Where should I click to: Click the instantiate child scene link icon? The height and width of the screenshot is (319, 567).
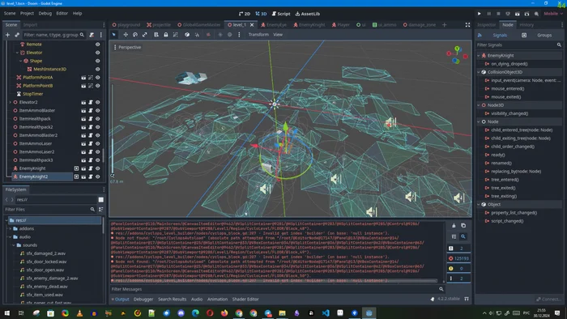coord(17,35)
